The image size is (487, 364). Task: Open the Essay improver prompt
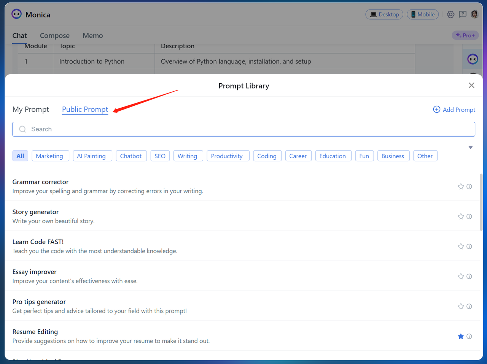tap(242, 276)
